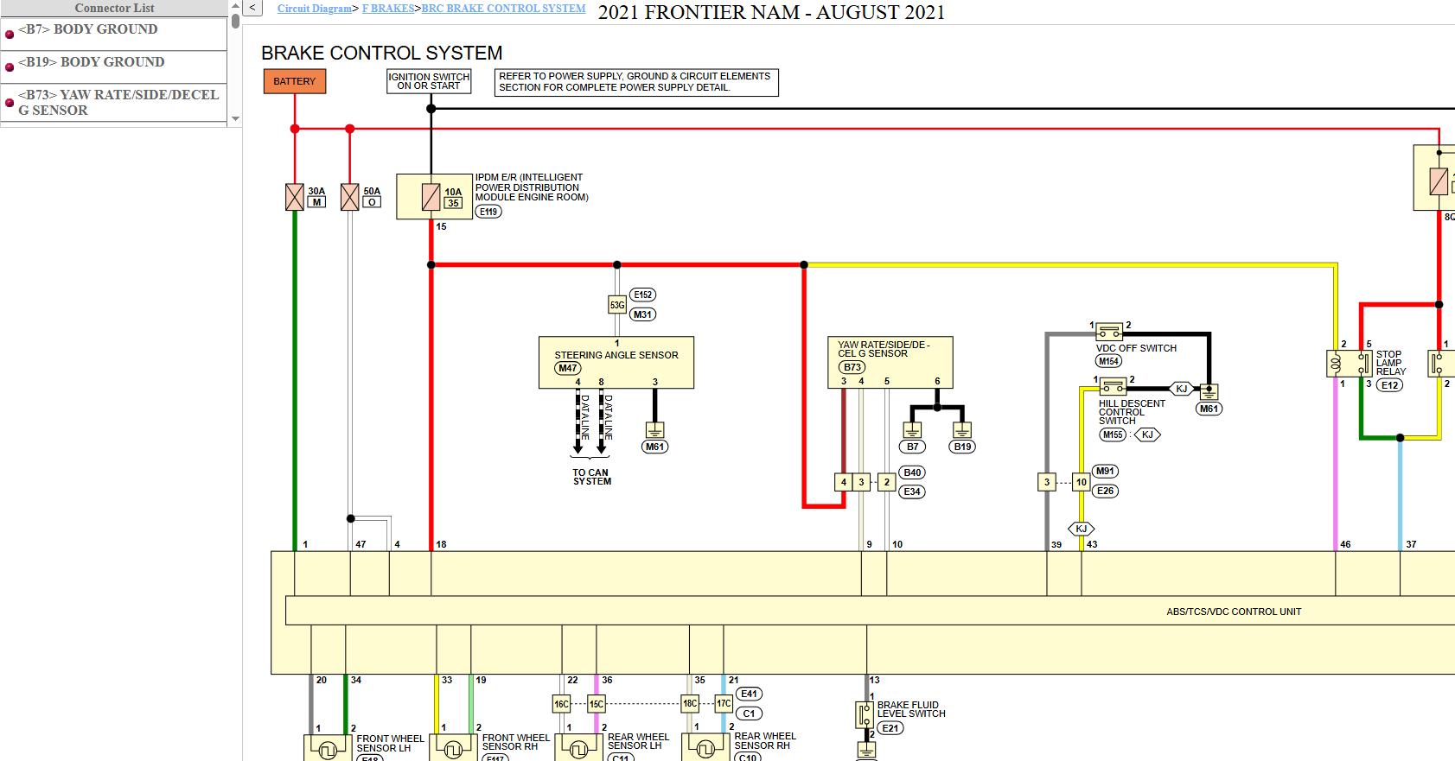Open BRC BRAKE CONTROL SYSTEM breadcrumb link
The image size is (1455, 761).
(504, 9)
